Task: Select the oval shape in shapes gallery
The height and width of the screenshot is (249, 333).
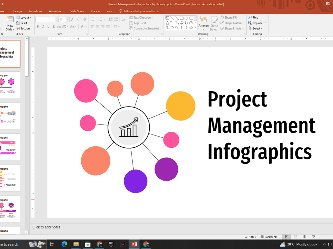Action: click(186, 18)
